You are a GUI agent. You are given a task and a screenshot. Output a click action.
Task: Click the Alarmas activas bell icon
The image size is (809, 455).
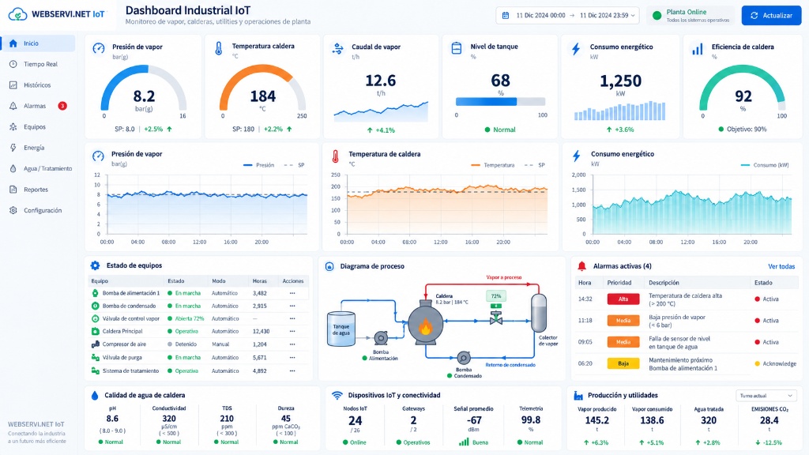click(582, 266)
